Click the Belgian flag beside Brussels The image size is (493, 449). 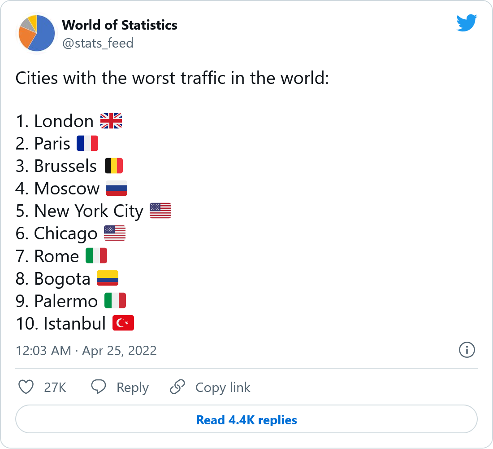(114, 166)
